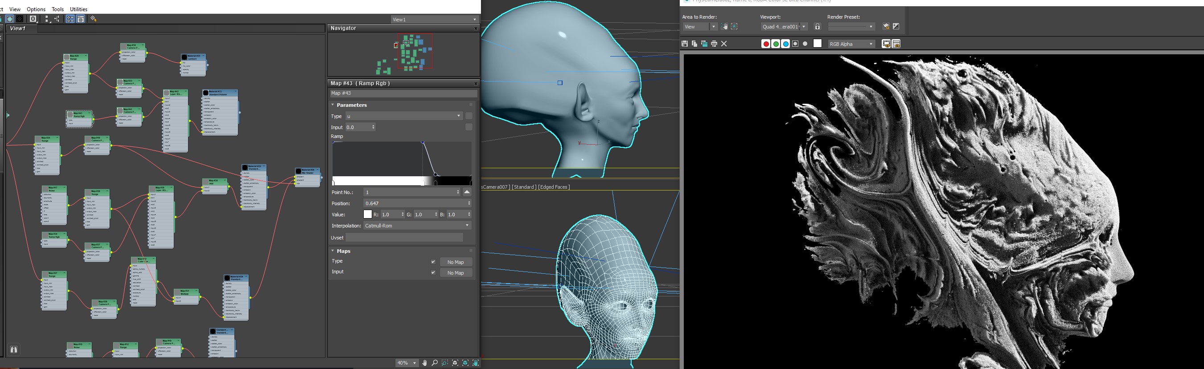
Task: Select the Pan tool in material editor
Action: point(424,363)
